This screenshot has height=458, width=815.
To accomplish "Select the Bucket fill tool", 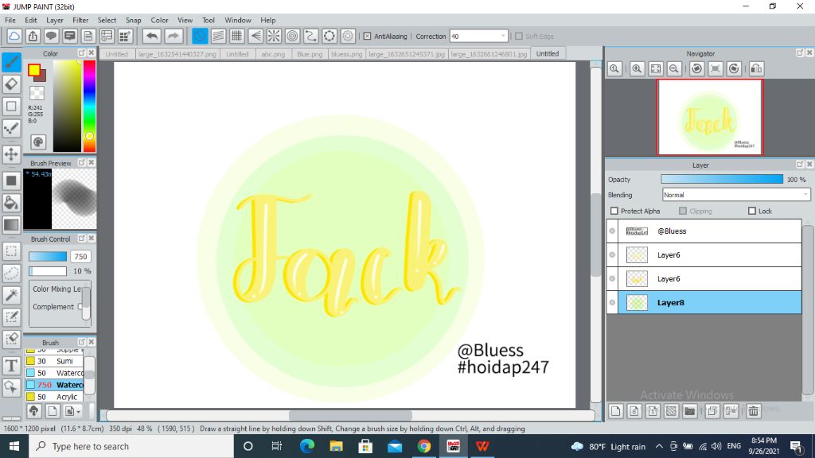I will (x=11, y=203).
